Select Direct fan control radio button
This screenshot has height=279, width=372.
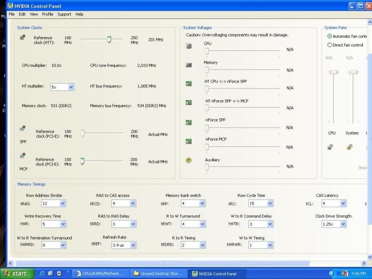[330, 45]
